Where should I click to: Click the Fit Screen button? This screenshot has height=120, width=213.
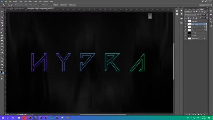pos(63,5)
